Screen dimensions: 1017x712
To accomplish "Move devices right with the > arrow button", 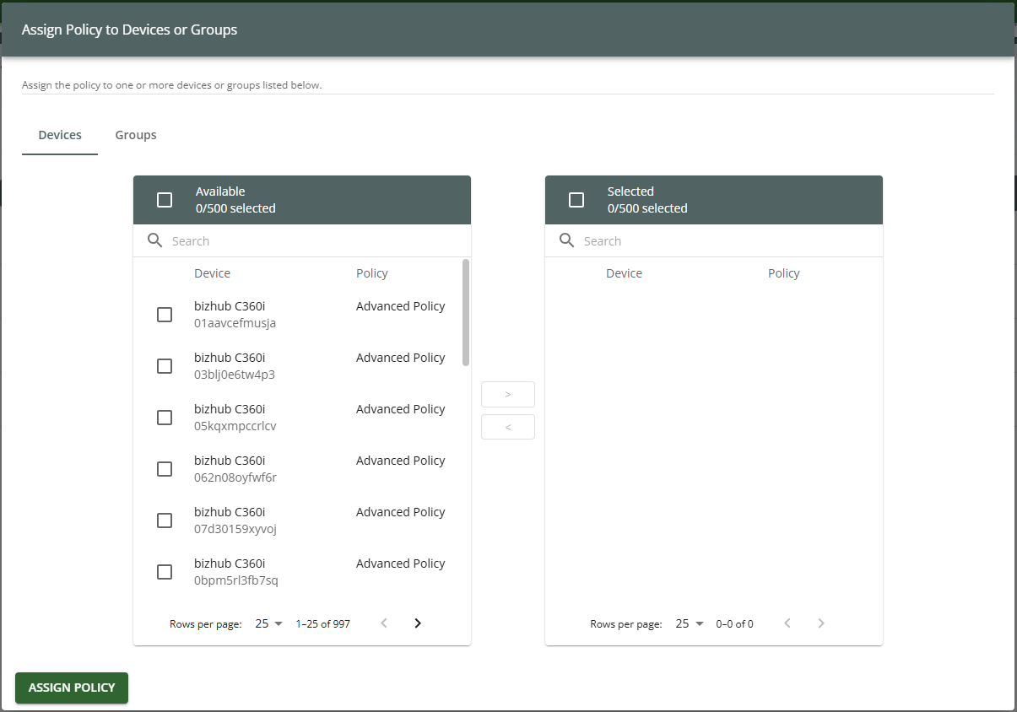I will pyautogui.click(x=507, y=394).
